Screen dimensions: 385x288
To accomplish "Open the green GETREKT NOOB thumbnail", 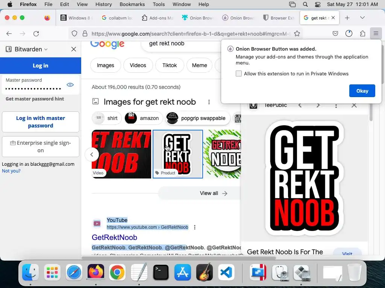I will coord(223,154).
